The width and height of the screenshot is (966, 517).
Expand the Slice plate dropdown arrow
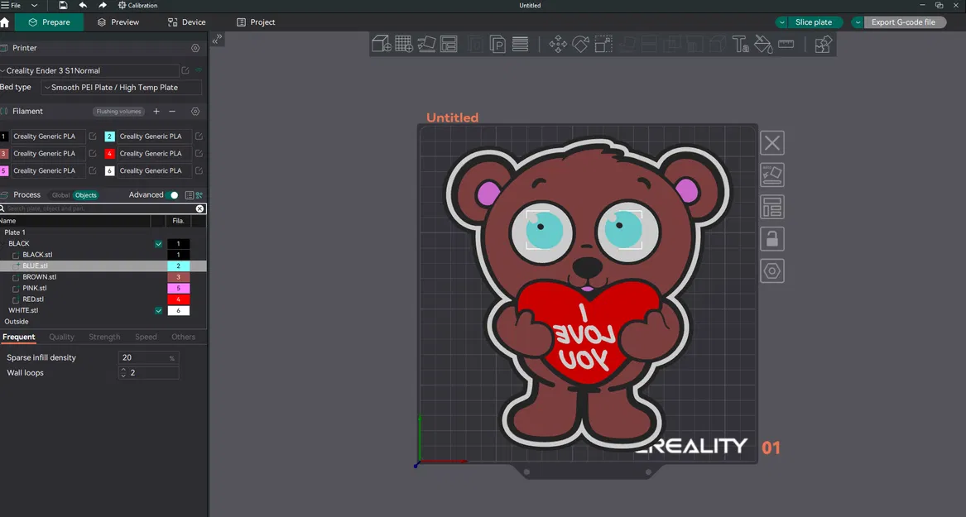[781, 22]
